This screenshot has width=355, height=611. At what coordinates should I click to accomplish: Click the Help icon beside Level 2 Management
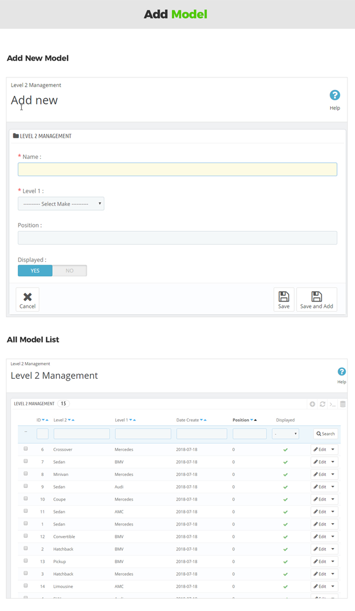click(x=341, y=372)
